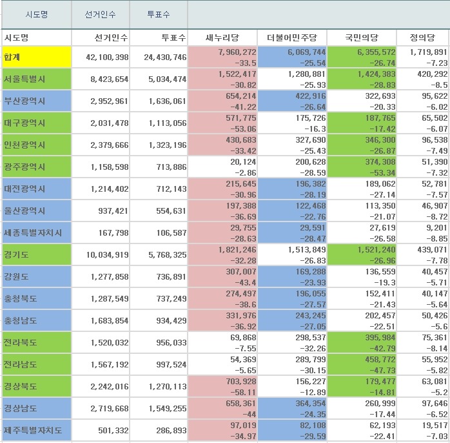Click the second-row 선거인수 header cell
Screen dimensions: 450x443
click(101, 37)
